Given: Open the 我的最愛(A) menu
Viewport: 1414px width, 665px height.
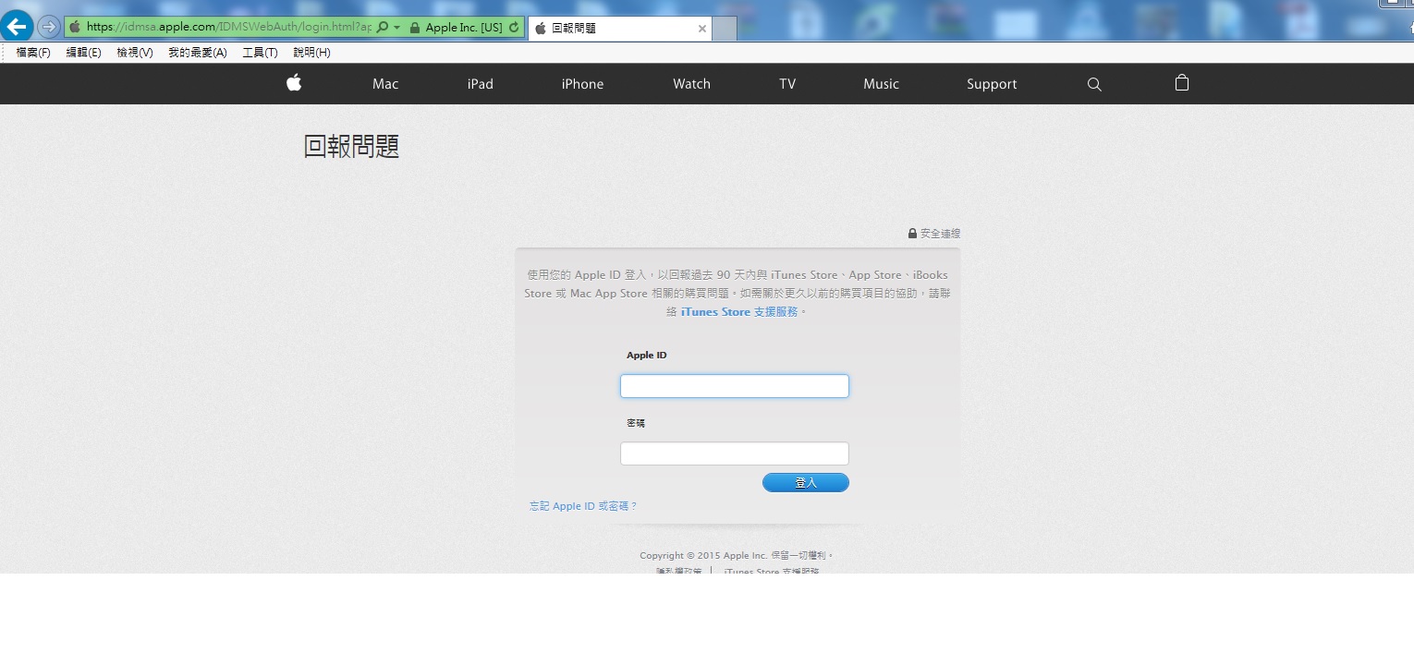Looking at the screenshot, I should [x=198, y=53].
